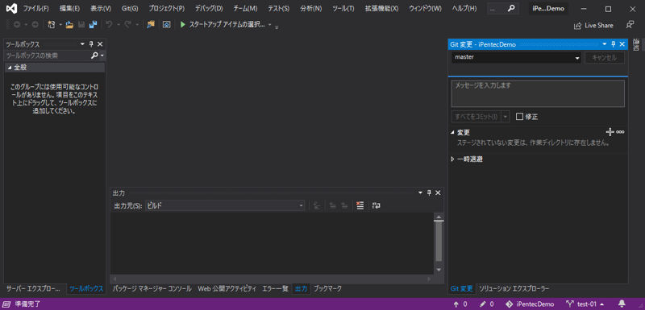Click the pending changes pencil indicator

487,304
